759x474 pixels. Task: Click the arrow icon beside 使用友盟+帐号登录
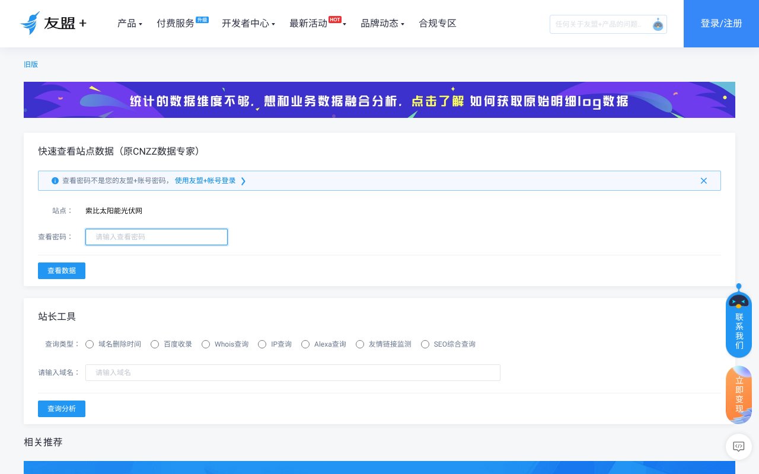(243, 181)
